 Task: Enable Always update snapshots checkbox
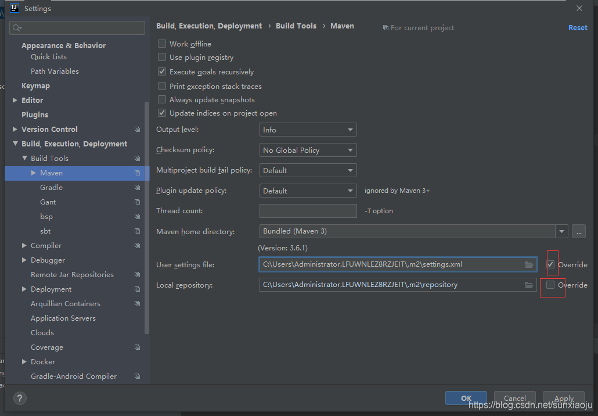coord(162,99)
